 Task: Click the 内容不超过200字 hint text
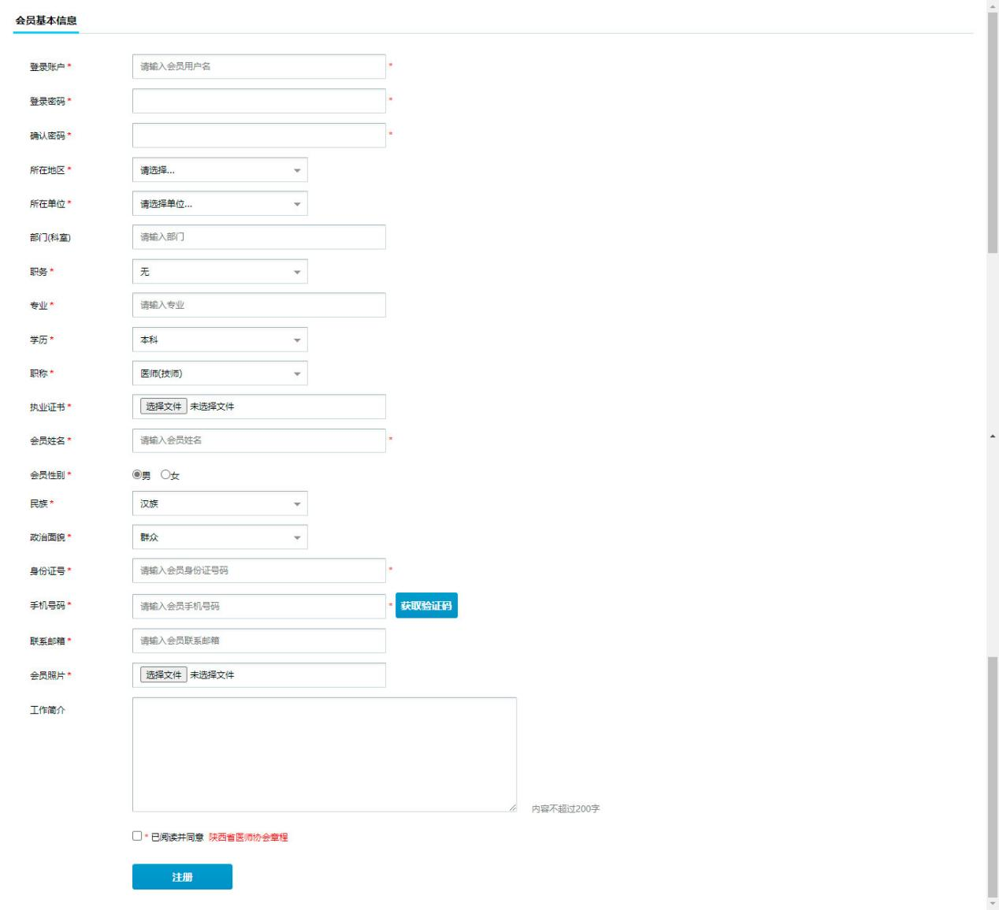566,809
